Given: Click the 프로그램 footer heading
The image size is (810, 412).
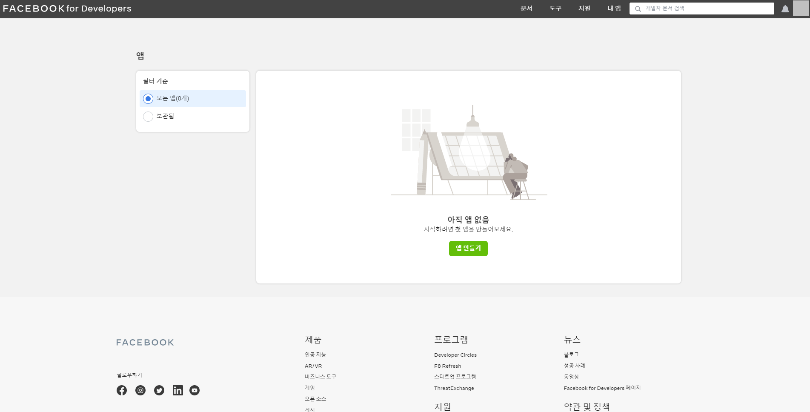Looking at the screenshot, I should pos(451,340).
